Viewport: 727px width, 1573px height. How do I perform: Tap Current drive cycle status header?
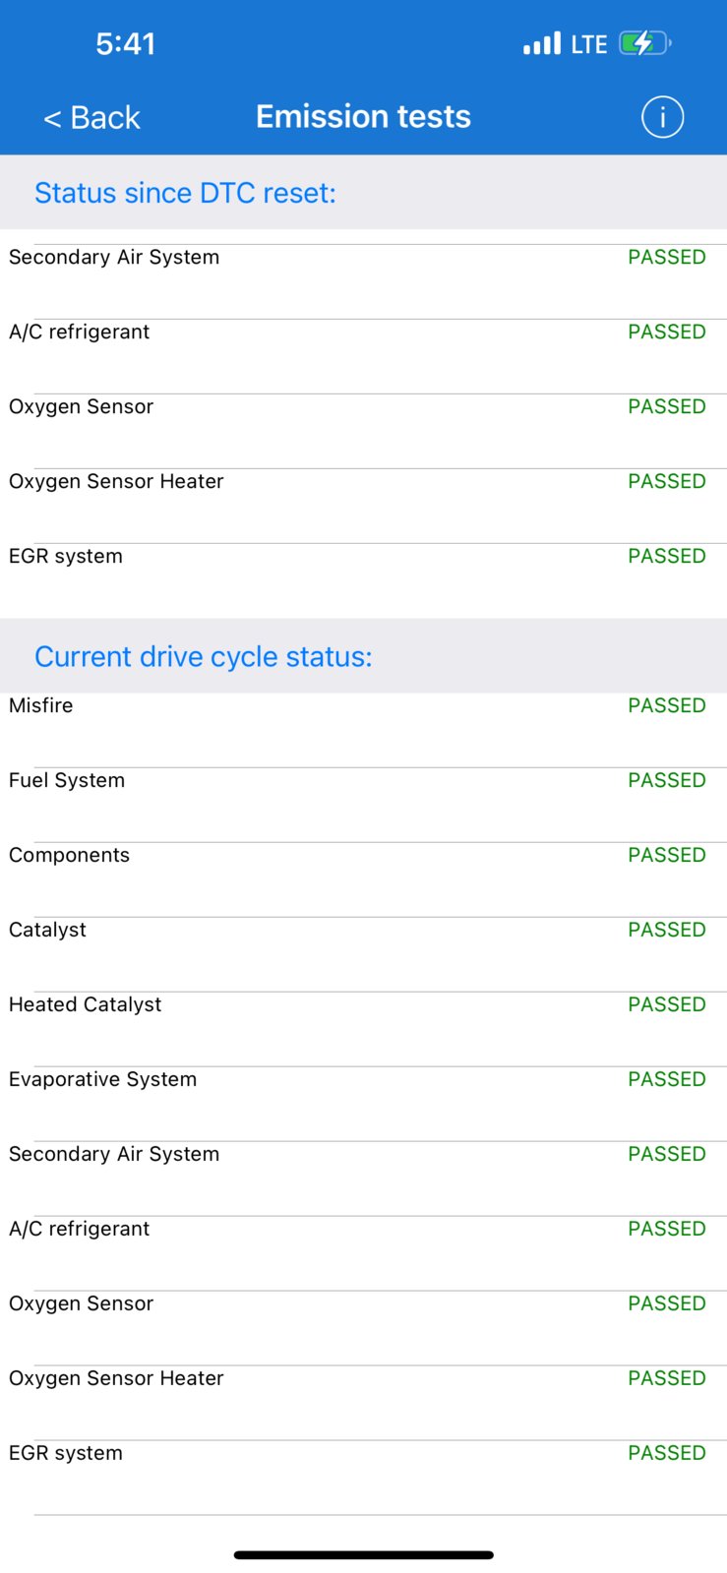click(204, 656)
